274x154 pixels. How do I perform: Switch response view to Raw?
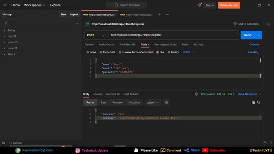[103, 103]
